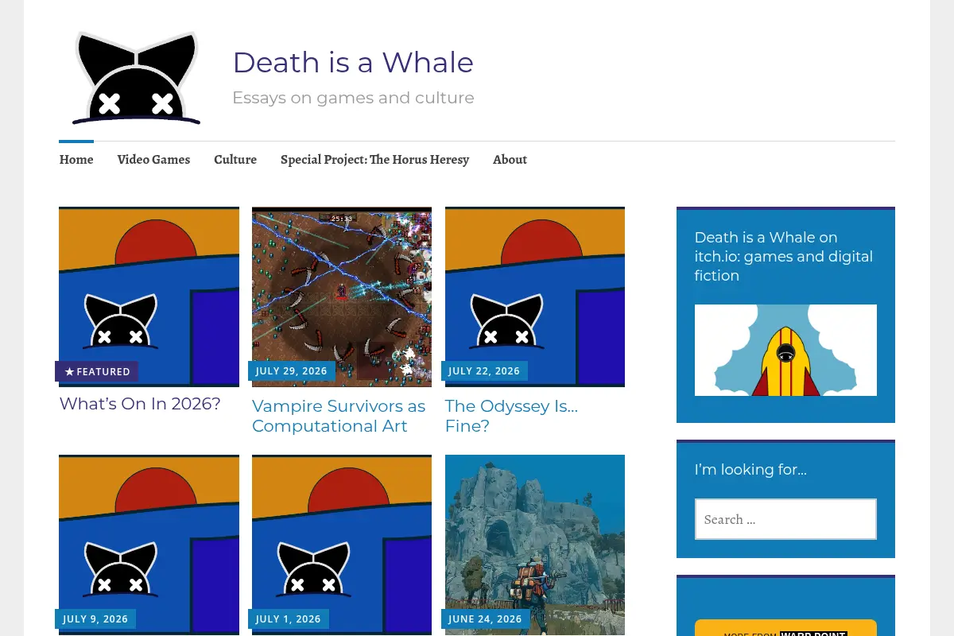The height and width of the screenshot is (636, 954).
Task: Click the JULY 1, 2026 date label
Action: (289, 619)
